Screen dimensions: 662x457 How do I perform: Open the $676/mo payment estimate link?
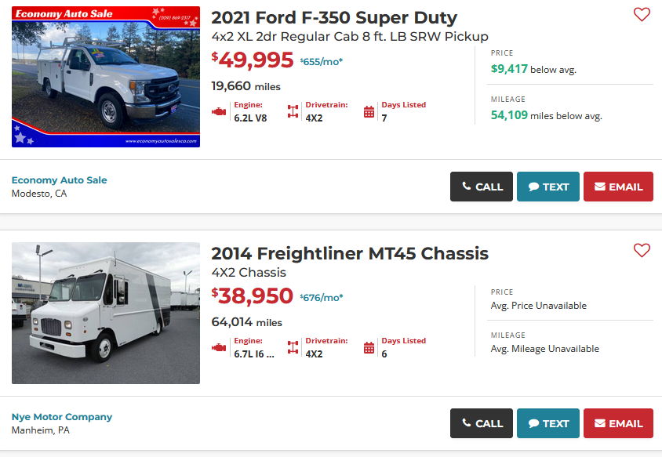pyautogui.click(x=322, y=298)
